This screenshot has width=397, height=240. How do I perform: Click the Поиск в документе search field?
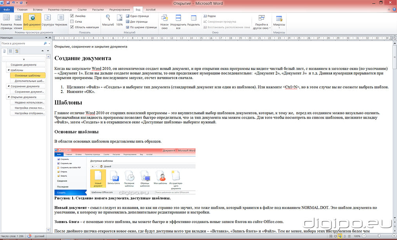coord(22,44)
